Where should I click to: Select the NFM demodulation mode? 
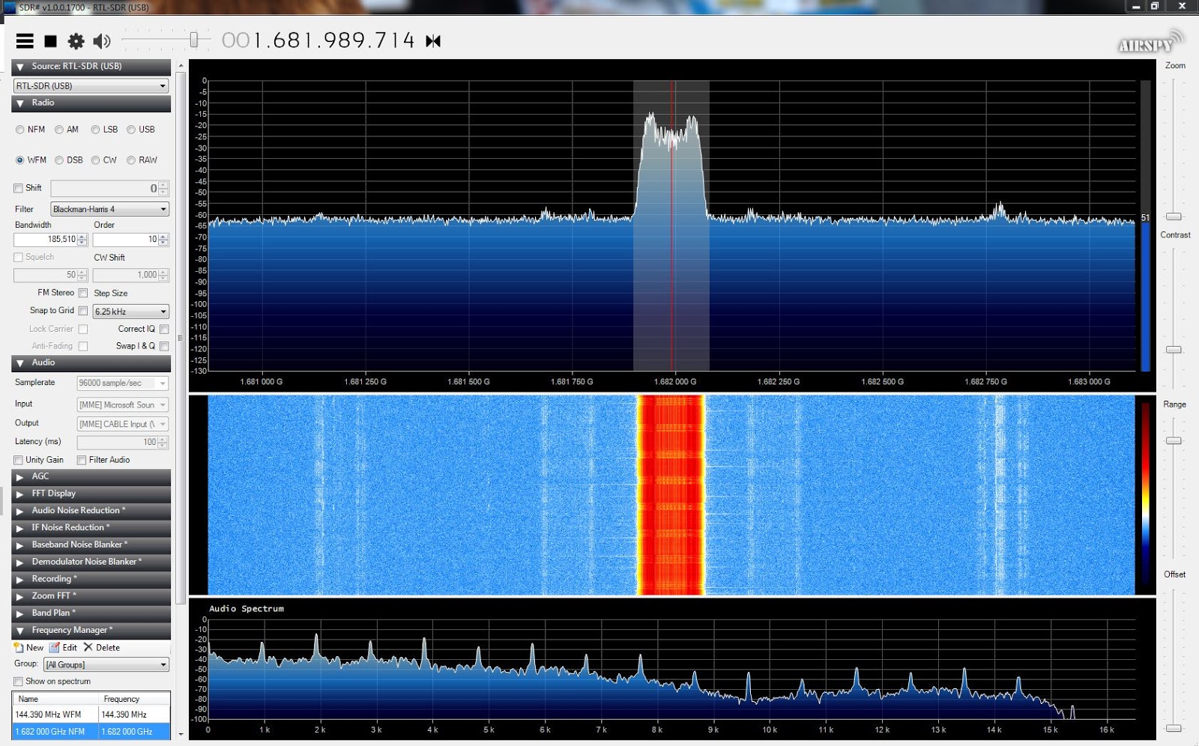click(x=20, y=130)
